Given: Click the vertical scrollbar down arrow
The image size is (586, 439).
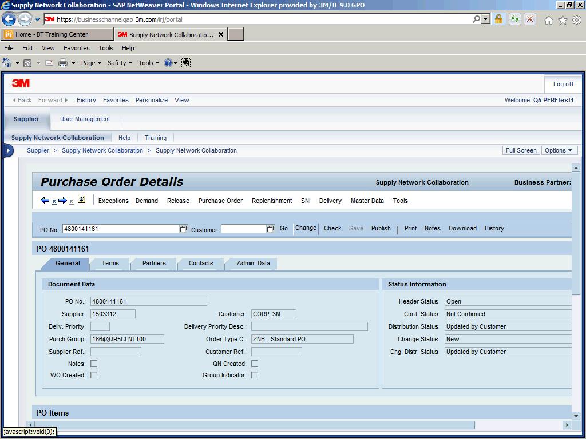Looking at the screenshot, I should pos(576,416).
